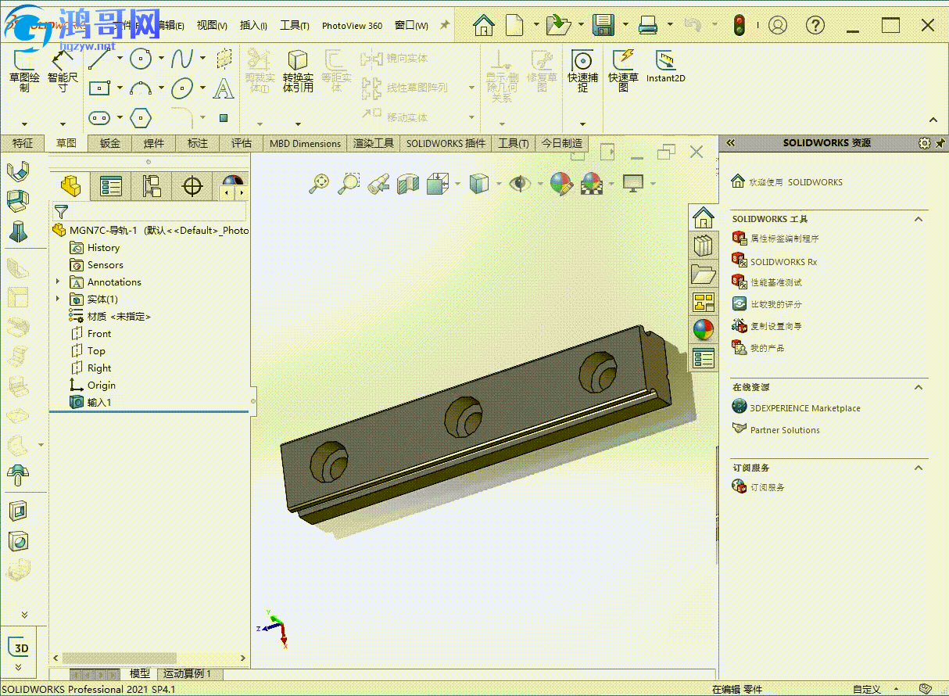The width and height of the screenshot is (949, 696).
Task: Select the Spline sketch tool
Action: (182, 59)
